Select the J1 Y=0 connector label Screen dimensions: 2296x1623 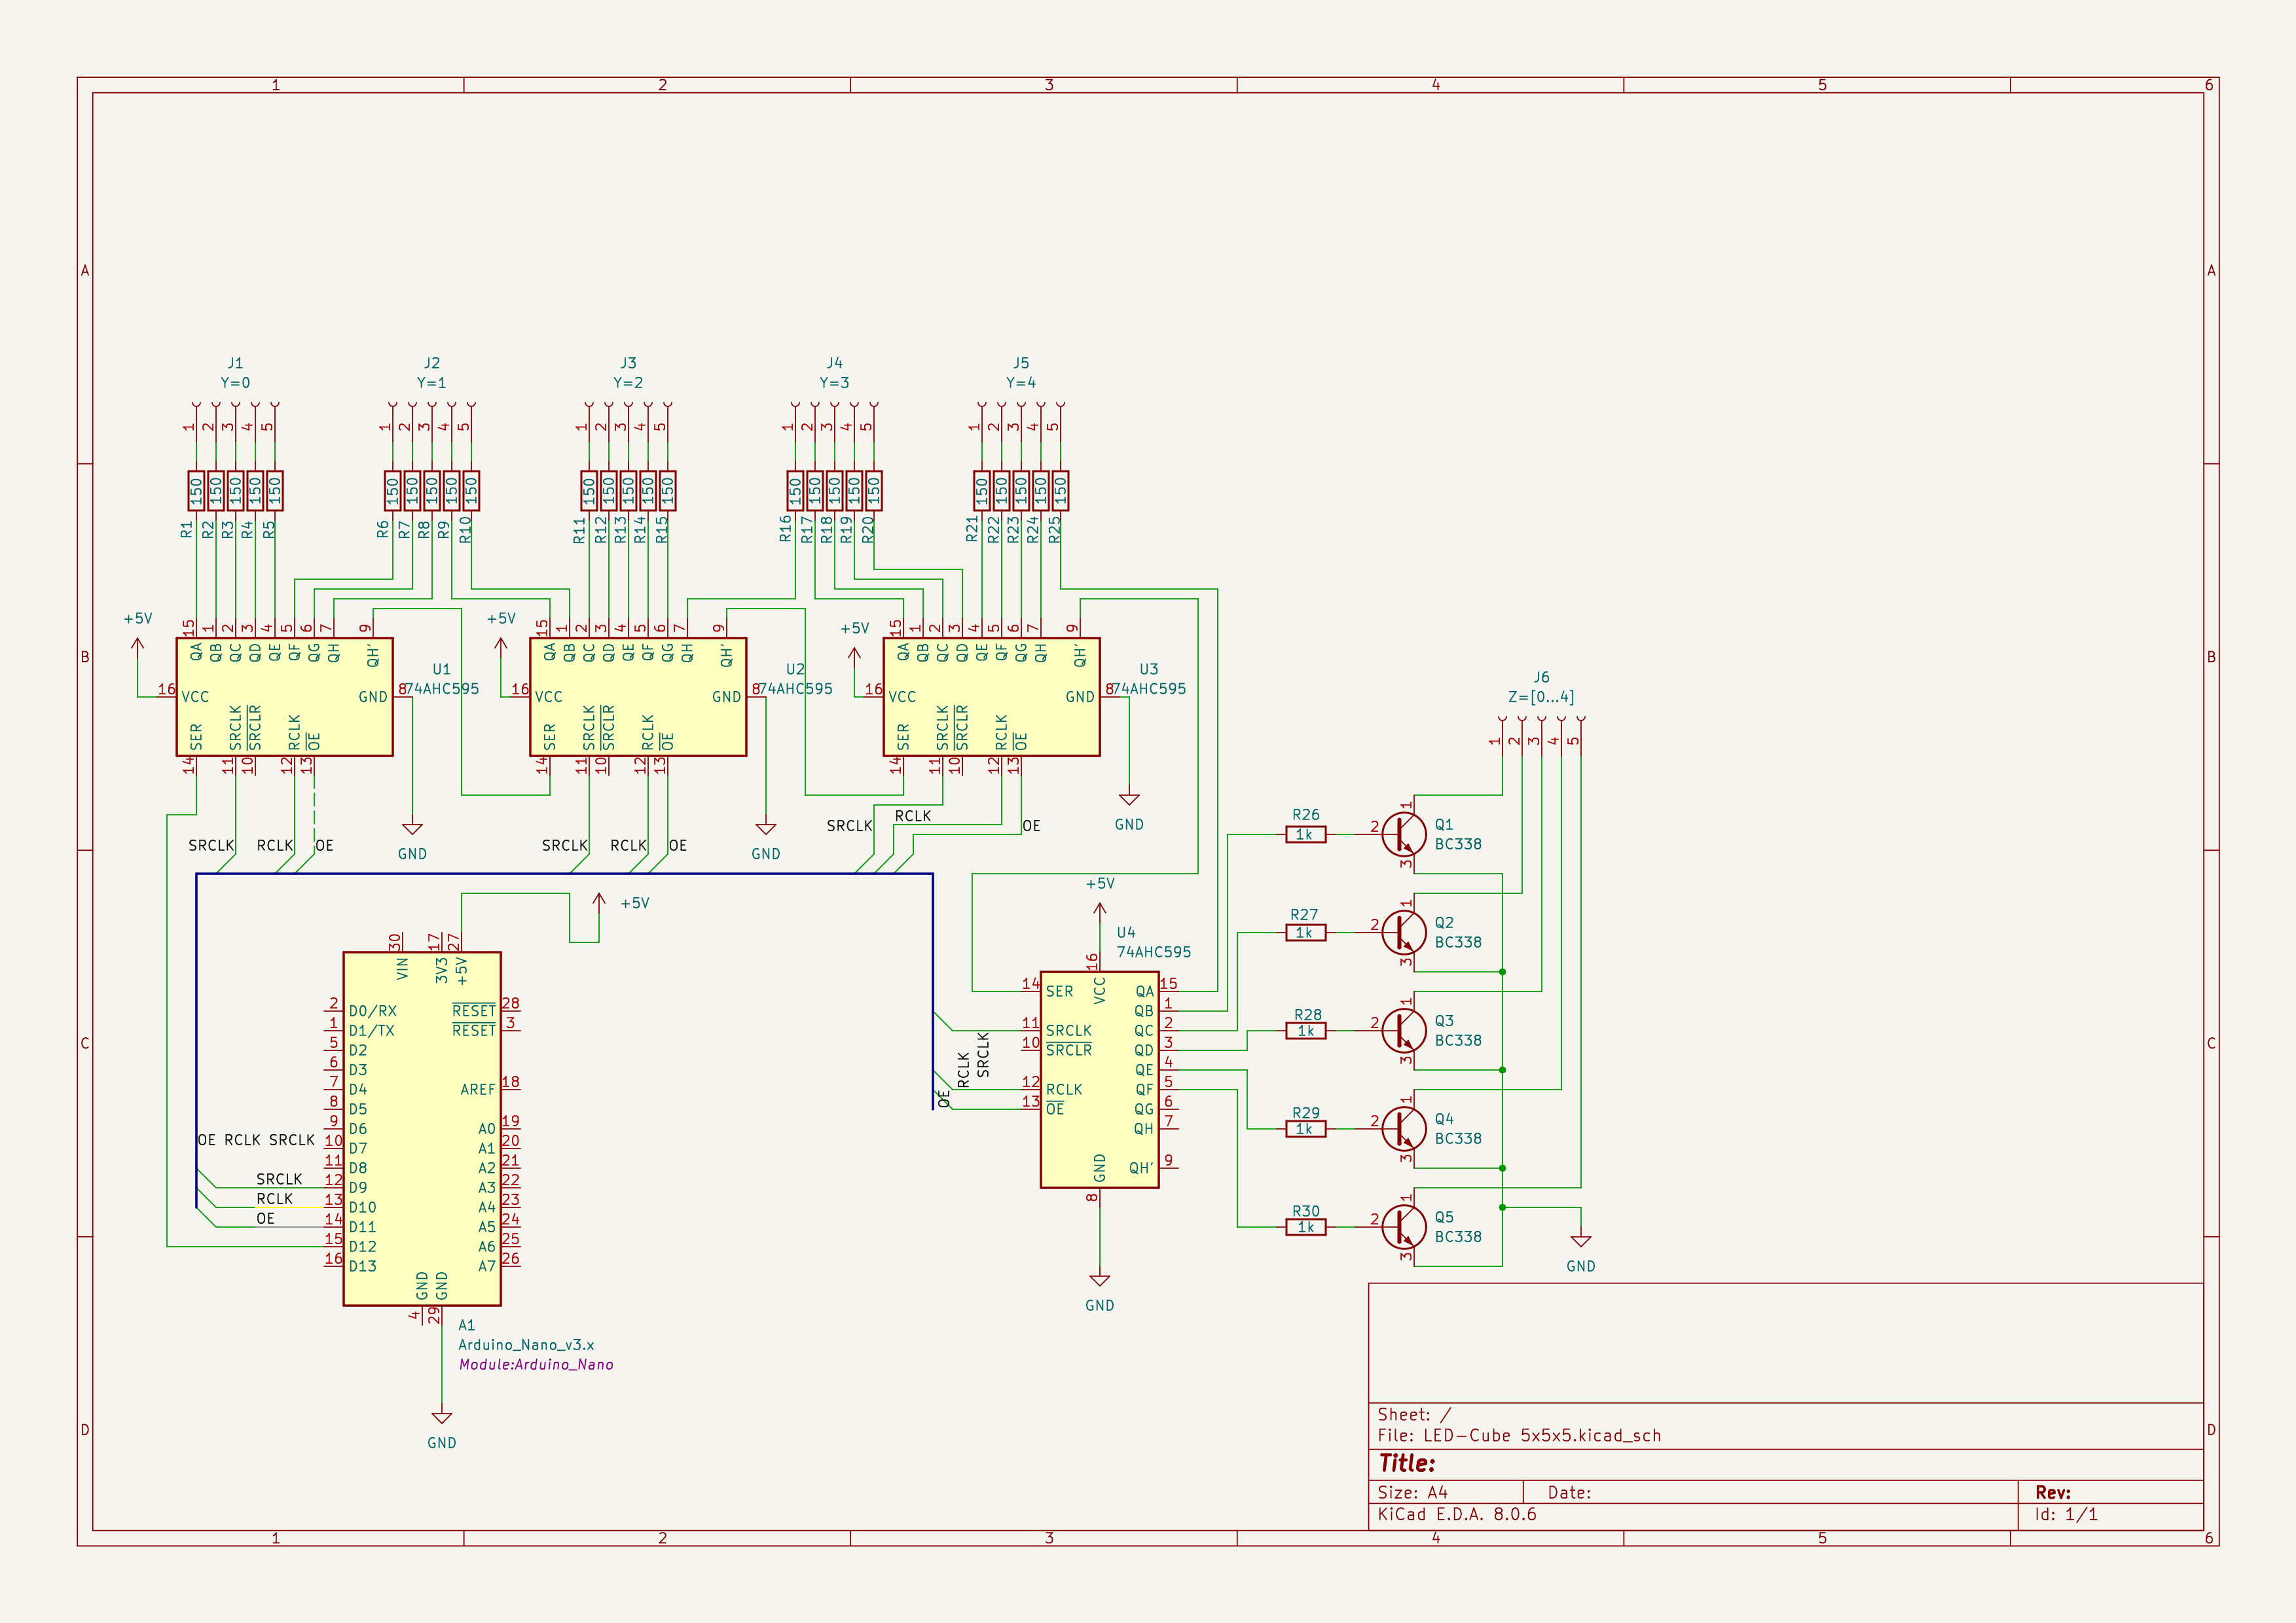pyautogui.click(x=235, y=382)
